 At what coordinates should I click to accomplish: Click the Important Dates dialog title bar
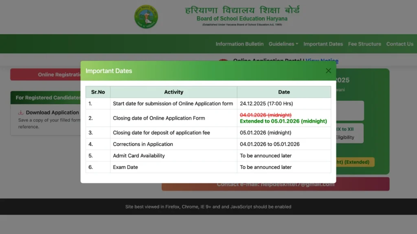point(109,71)
